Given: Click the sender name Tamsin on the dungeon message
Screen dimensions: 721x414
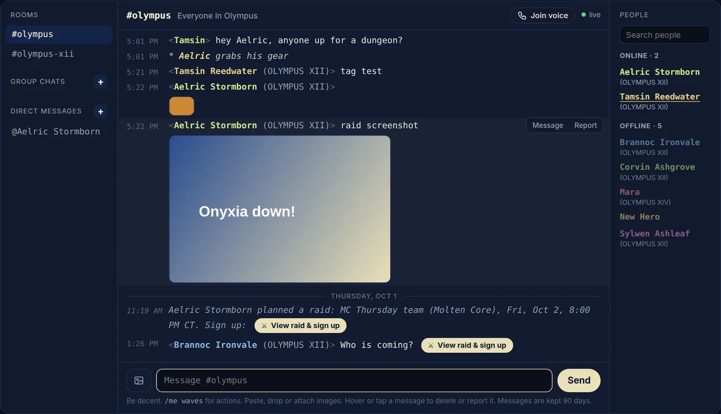Looking at the screenshot, I should click(189, 40).
